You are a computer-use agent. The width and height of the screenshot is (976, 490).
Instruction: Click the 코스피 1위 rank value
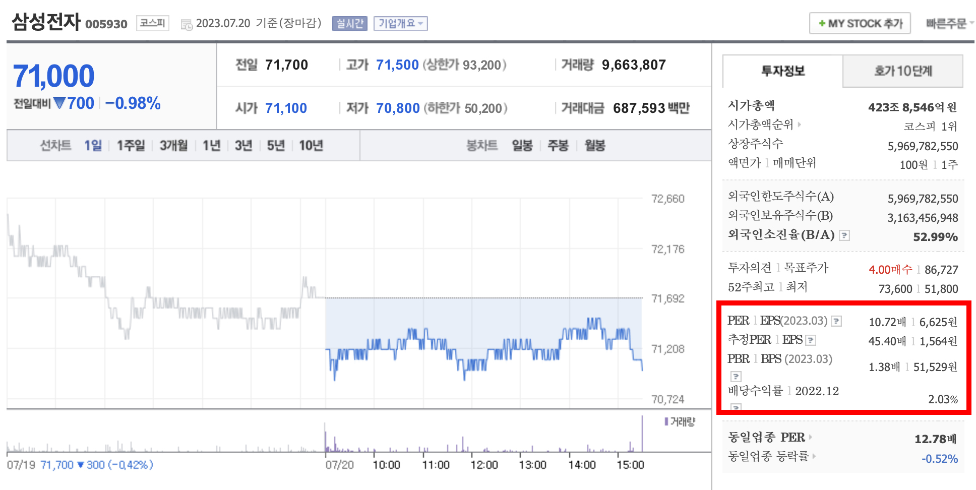pos(930,127)
